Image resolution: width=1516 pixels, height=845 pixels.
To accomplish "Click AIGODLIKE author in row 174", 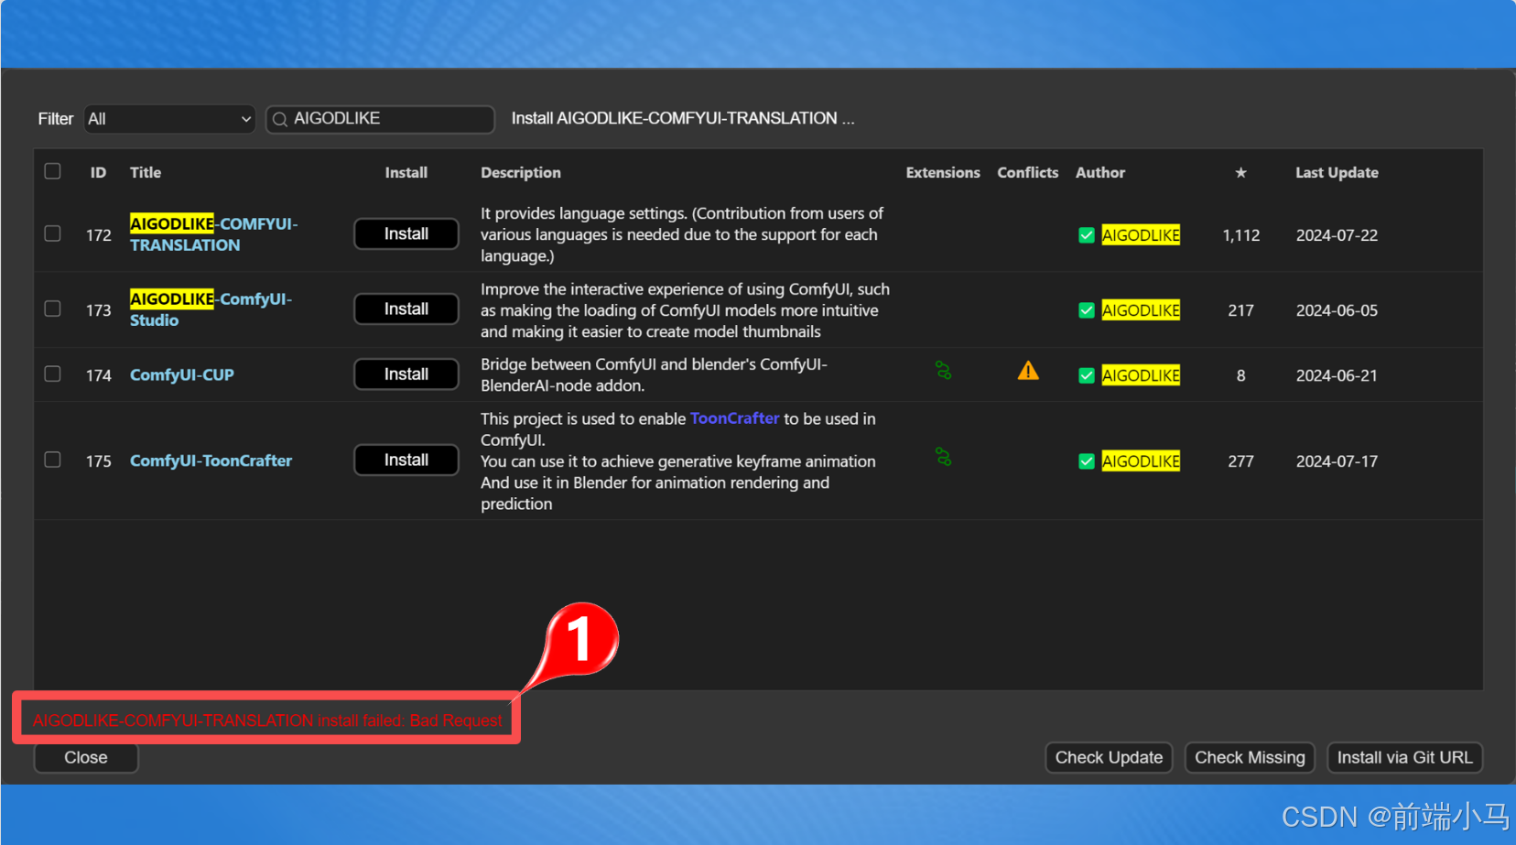I will 1141,375.
